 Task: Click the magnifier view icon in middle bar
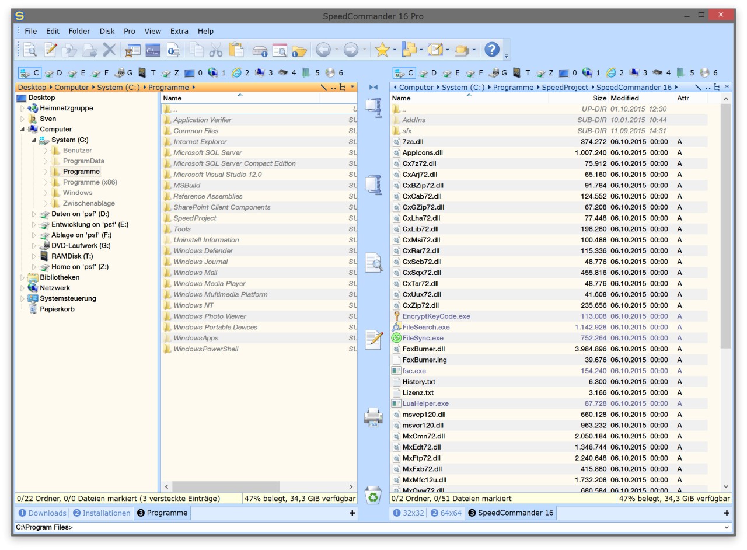[x=373, y=262]
